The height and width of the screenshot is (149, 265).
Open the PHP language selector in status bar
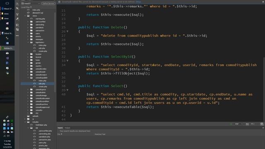[x=239, y=124]
